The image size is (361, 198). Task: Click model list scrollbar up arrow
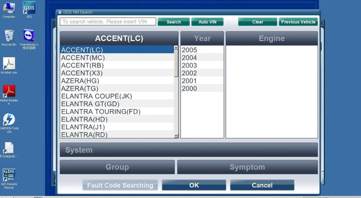(x=176, y=48)
